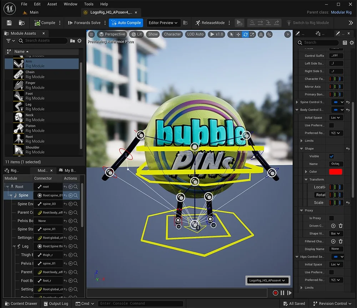
Task: Add a Driven Controls element with the plus icon
Action: point(333,226)
